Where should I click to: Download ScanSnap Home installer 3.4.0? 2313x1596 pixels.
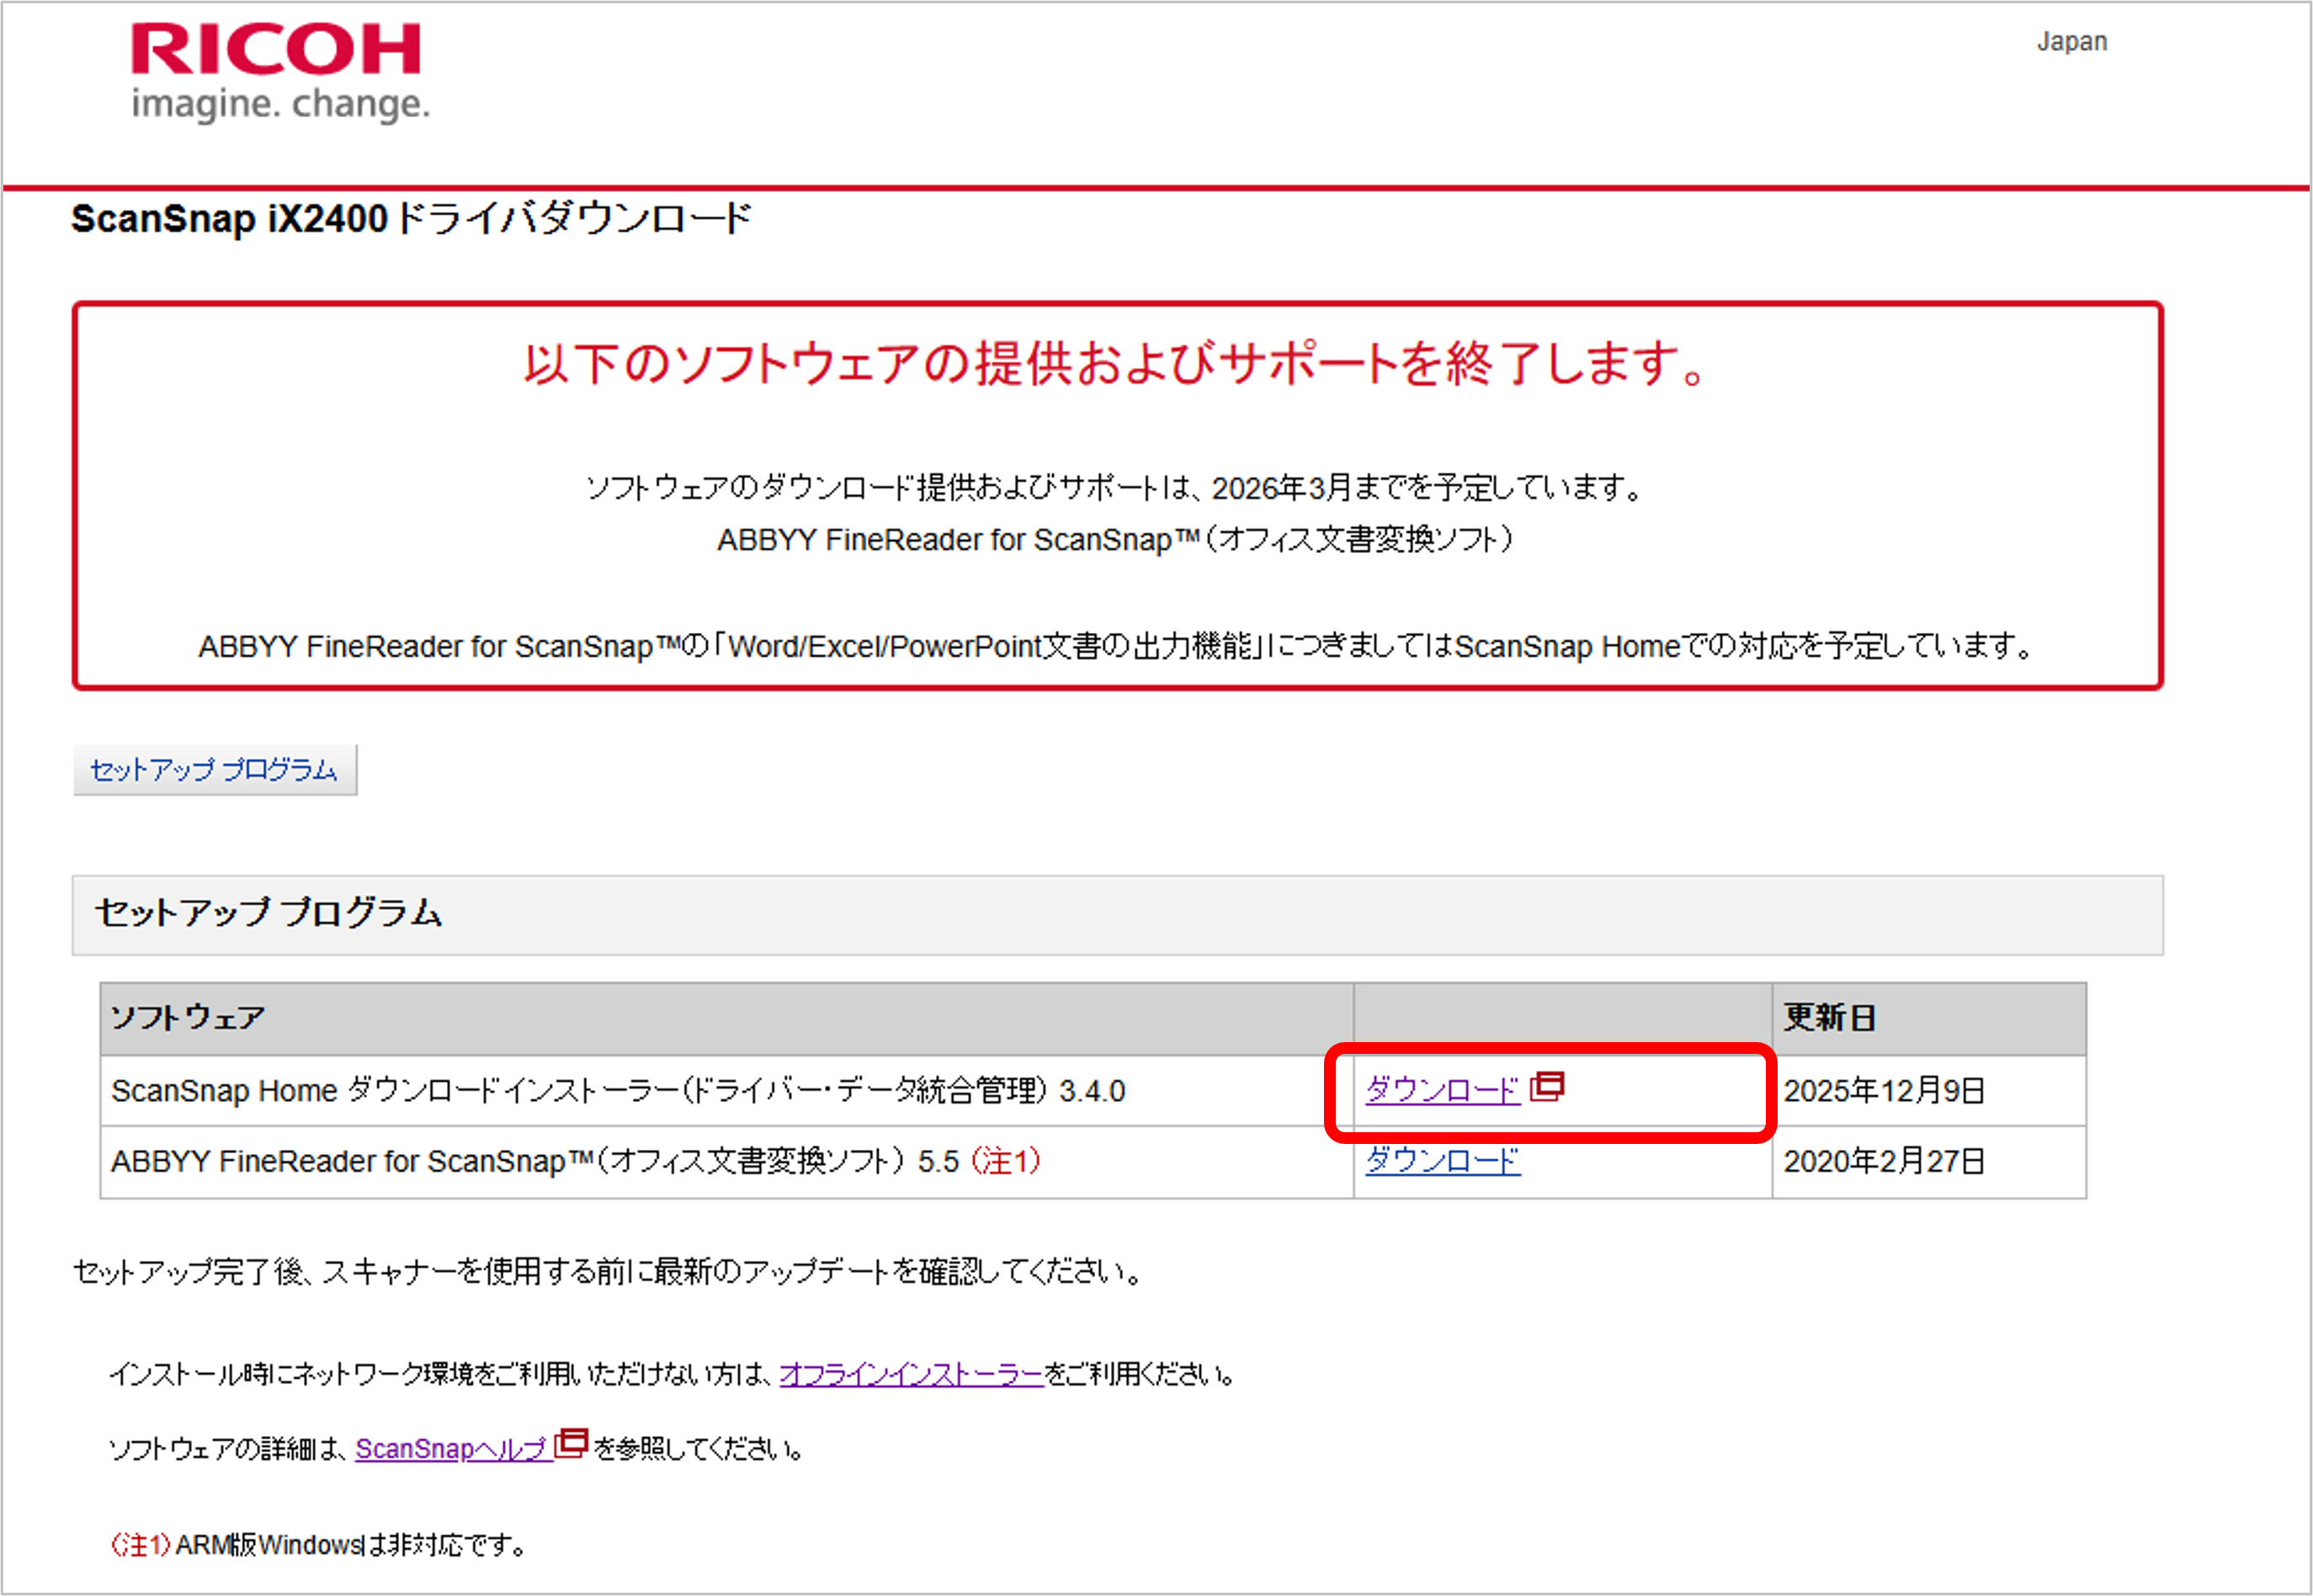pyautogui.click(x=1442, y=1090)
